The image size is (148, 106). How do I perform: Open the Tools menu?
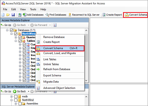click(33, 9)
